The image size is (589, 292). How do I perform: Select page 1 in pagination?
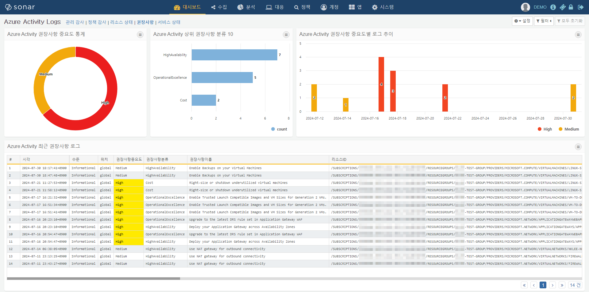pos(543,285)
